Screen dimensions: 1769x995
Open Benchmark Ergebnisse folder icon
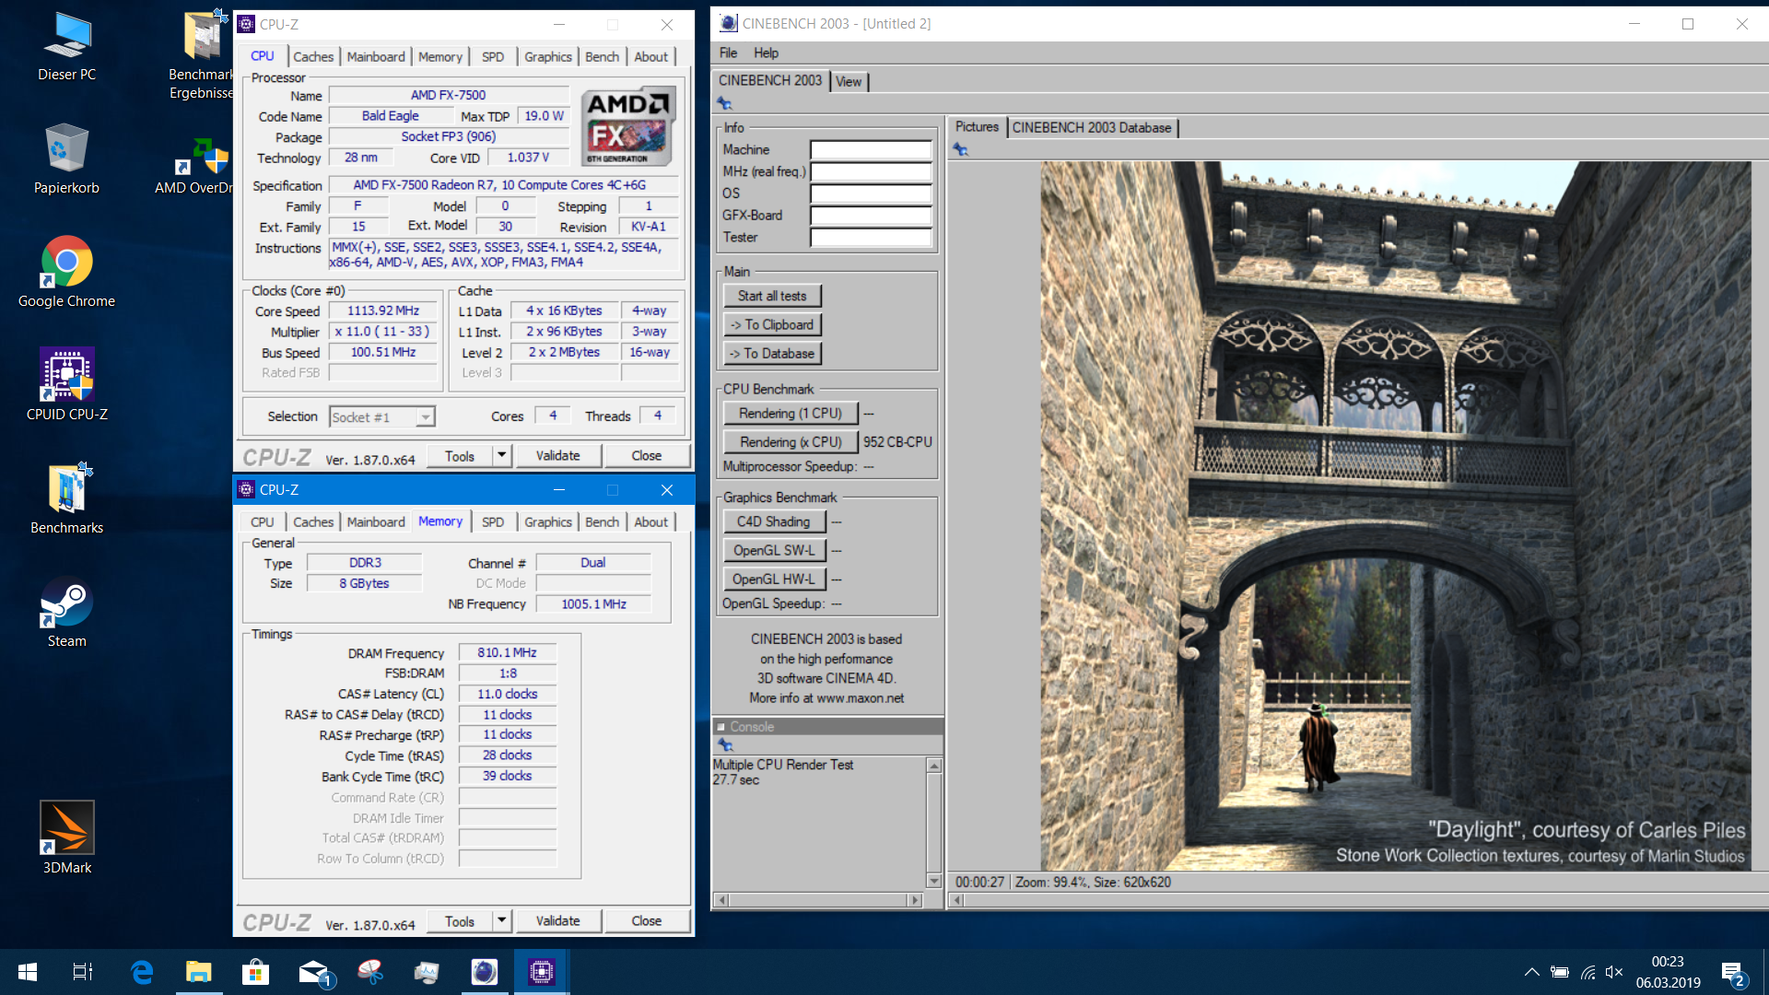(x=201, y=55)
